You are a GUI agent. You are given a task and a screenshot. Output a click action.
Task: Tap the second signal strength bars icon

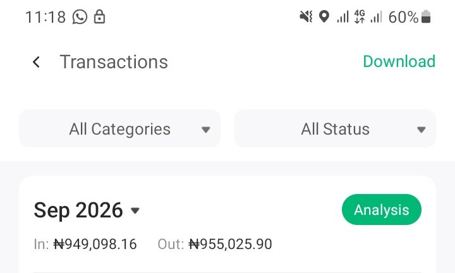pyautogui.click(x=377, y=17)
